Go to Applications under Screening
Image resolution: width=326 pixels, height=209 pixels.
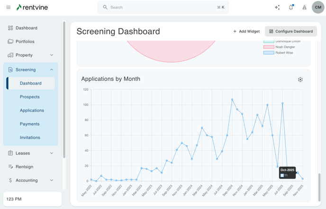pos(32,111)
